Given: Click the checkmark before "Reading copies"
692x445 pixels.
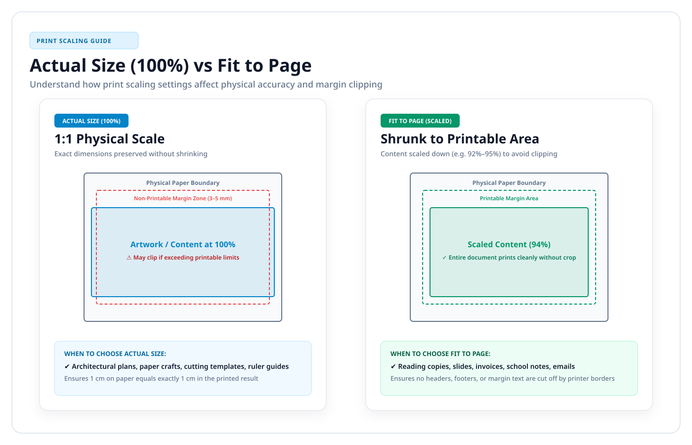Looking at the screenshot, I should point(393,366).
